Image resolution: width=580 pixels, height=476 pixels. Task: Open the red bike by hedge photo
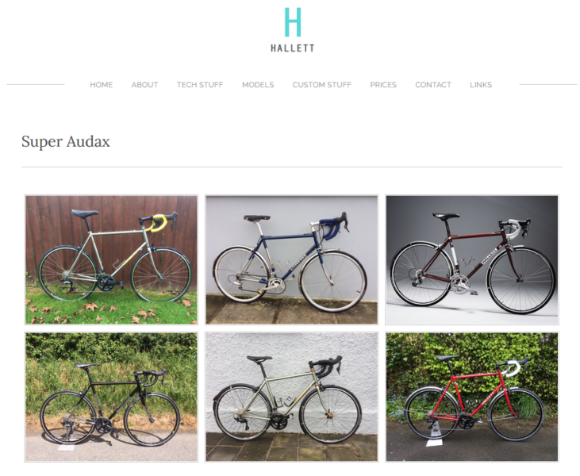pos(472,397)
